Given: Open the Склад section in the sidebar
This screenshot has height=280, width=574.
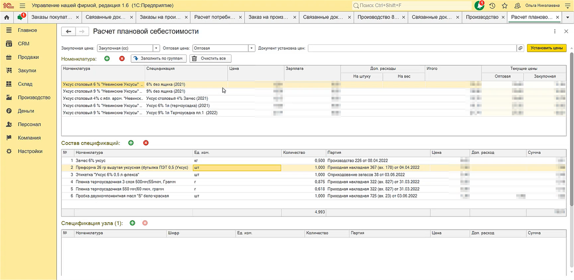Looking at the screenshot, I should click(25, 84).
